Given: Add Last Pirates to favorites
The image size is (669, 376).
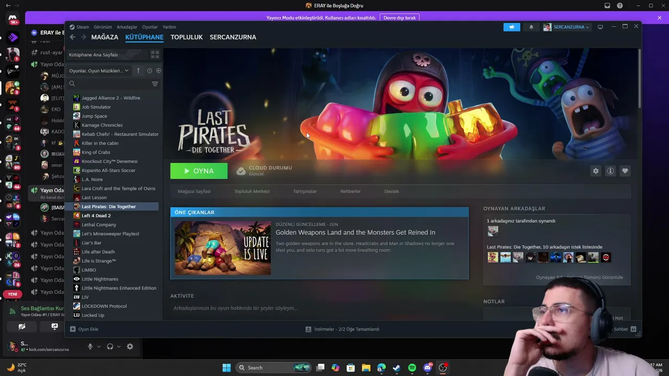Looking at the screenshot, I should click(625, 171).
